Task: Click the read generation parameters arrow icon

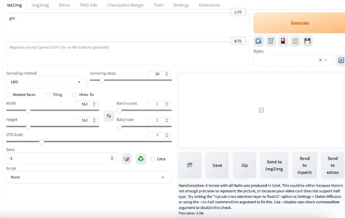Action: tap(258, 41)
